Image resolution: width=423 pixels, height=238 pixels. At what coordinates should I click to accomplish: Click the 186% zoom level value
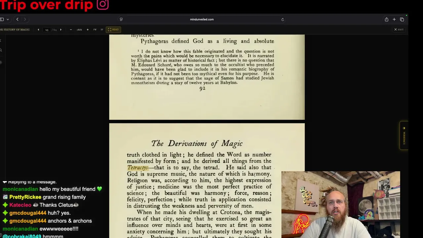click(x=79, y=30)
